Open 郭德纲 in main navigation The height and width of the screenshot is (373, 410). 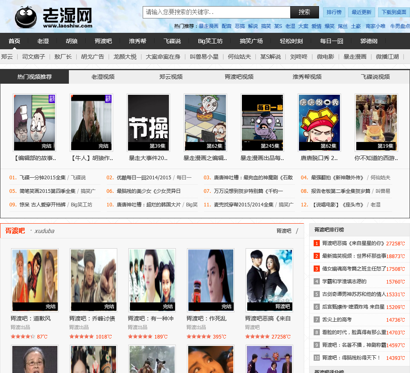tap(369, 41)
